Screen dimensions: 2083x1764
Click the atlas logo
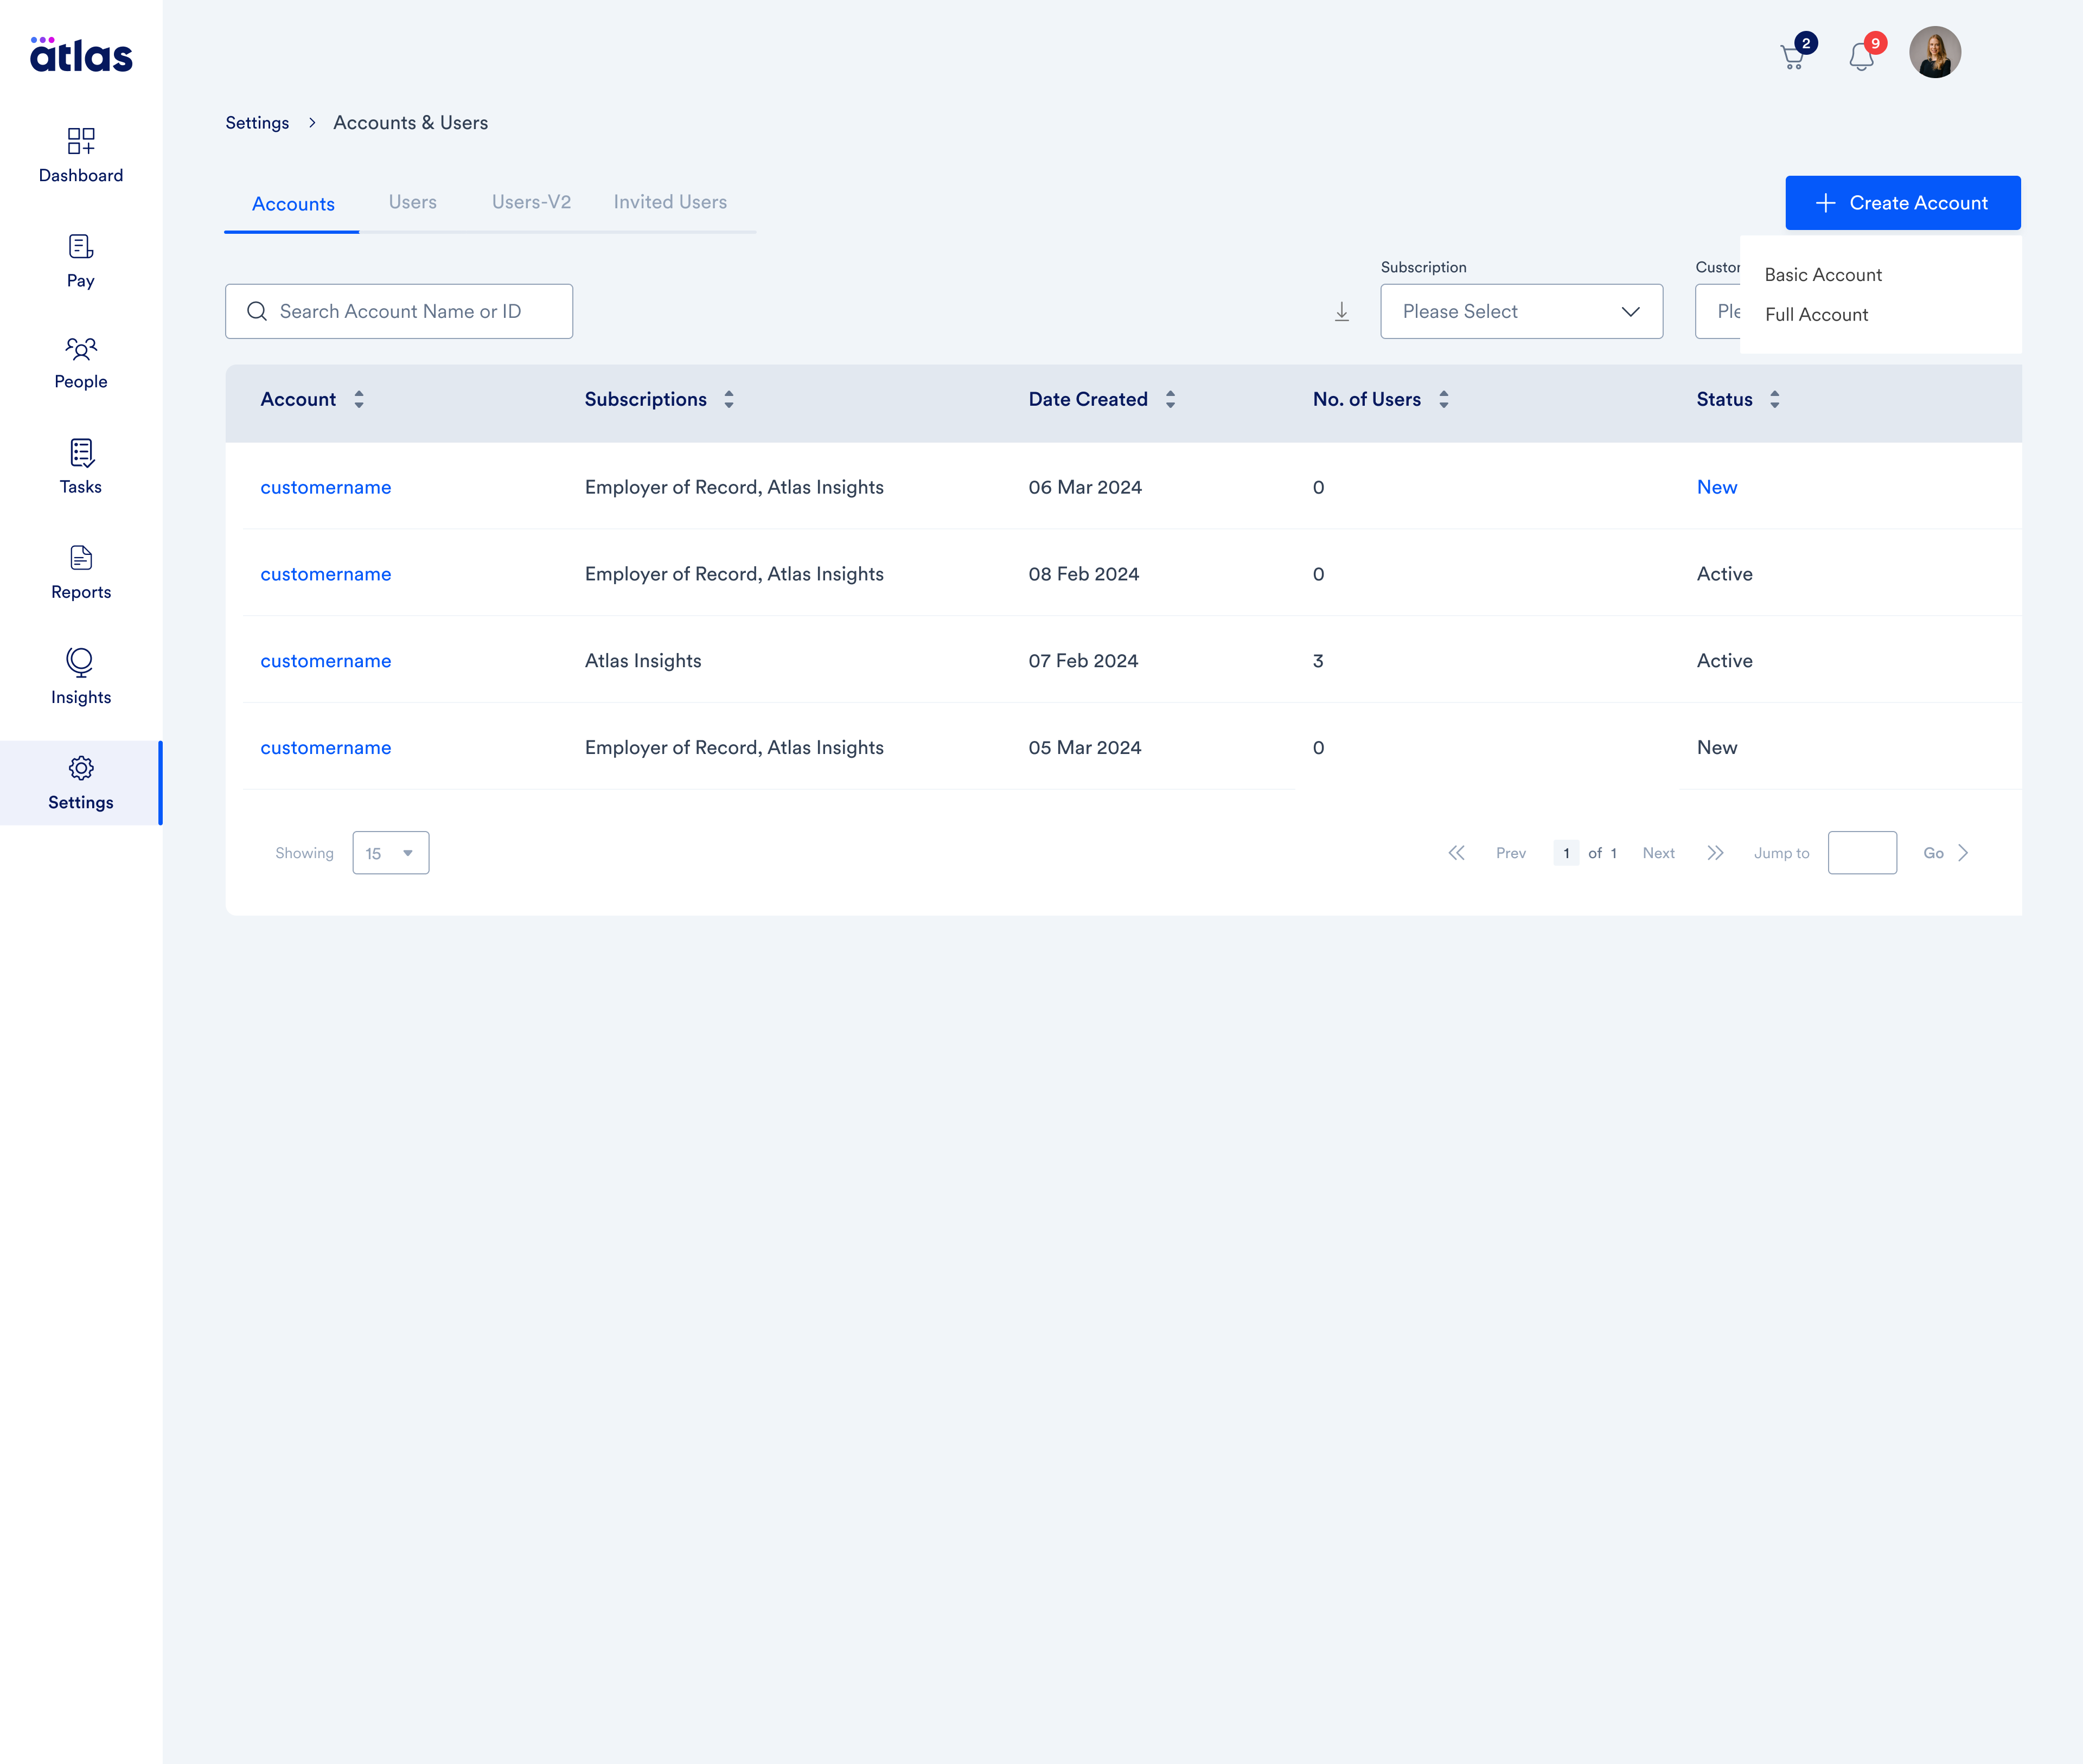[x=81, y=55]
